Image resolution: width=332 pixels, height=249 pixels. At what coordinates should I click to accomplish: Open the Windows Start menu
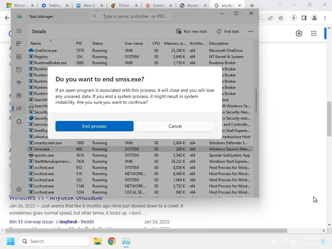coord(10,241)
